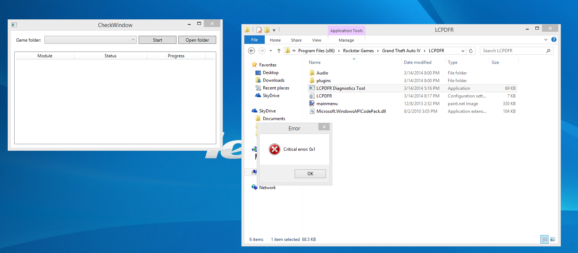Navigate to Grand Theft Auto IV breadcrumb
The height and width of the screenshot is (253, 578).
coord(401,51)
